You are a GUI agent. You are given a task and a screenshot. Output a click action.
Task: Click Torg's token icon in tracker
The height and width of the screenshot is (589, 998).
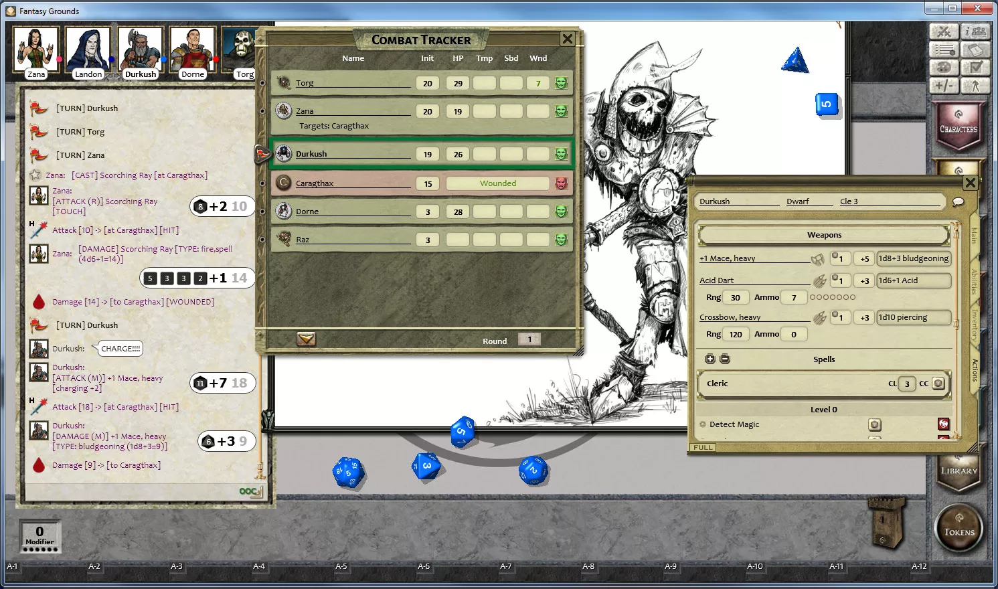pyautogui.click(x=284, y=82)
